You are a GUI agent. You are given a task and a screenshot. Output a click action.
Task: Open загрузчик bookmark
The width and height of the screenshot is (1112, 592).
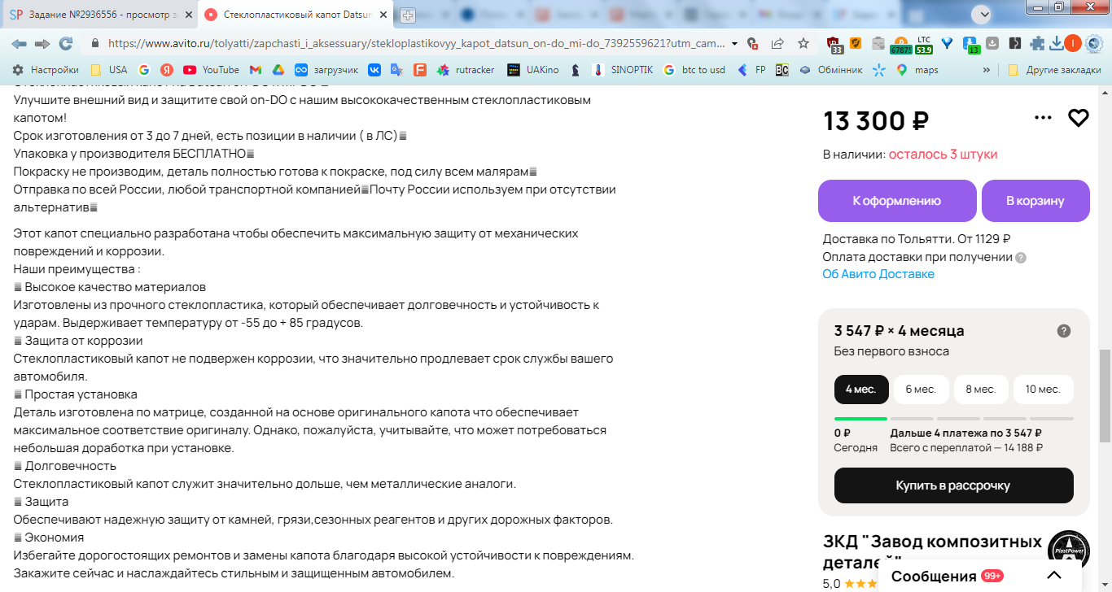tap(326, 70)
